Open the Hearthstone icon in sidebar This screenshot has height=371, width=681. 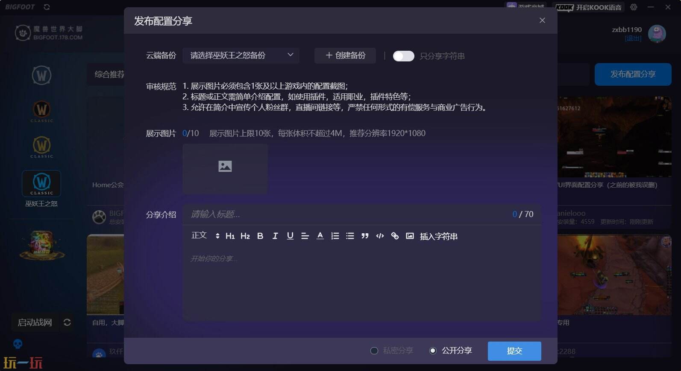(x=42, y=245)
